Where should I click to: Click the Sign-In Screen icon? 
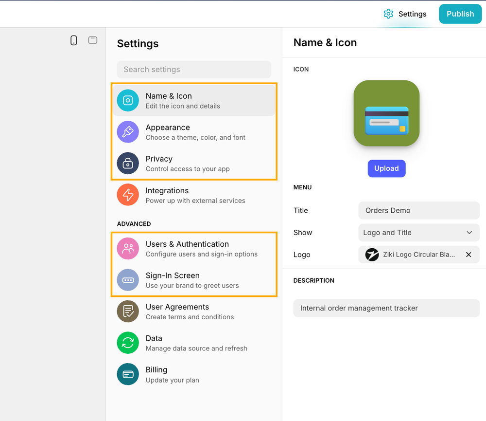[x=127, y=280]
